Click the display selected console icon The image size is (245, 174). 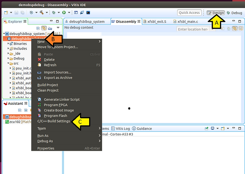tap(213, 128)
